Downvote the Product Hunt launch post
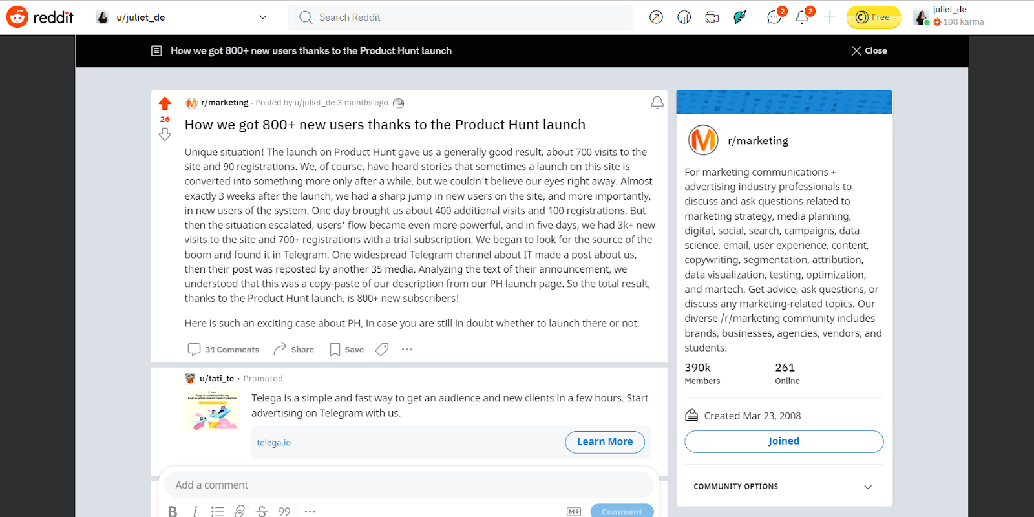Viewport: 1034px width, 517px height. [x=165, y=134]
